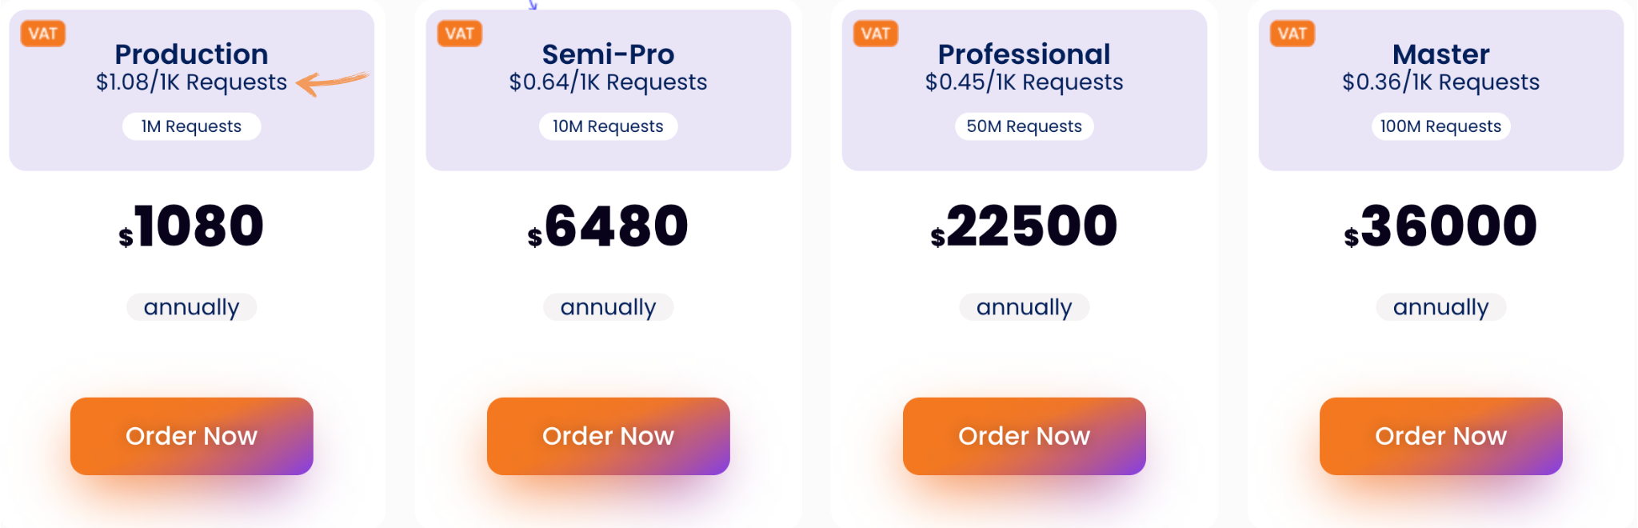1638x528 pixels.
Task: Click annually label under $6480
Action: pos(609,307)
